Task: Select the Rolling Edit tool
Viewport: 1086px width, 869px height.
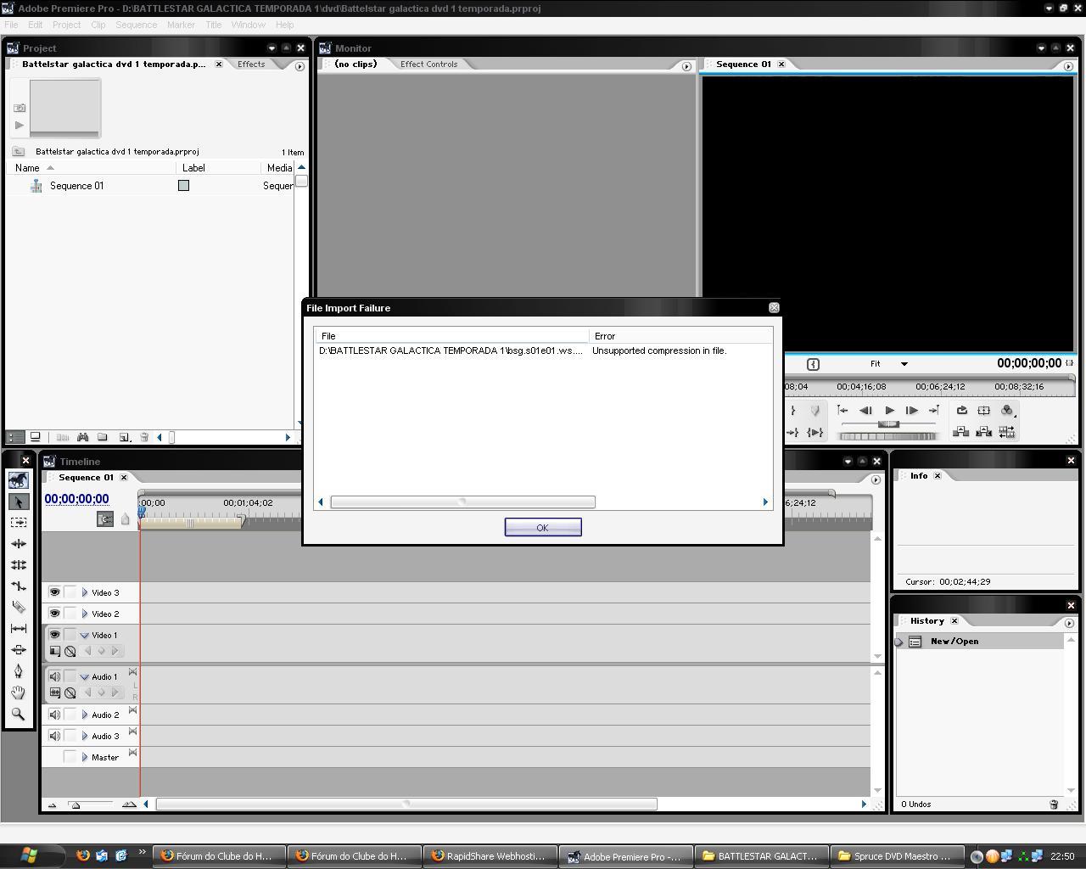Action: coord(18,565)
